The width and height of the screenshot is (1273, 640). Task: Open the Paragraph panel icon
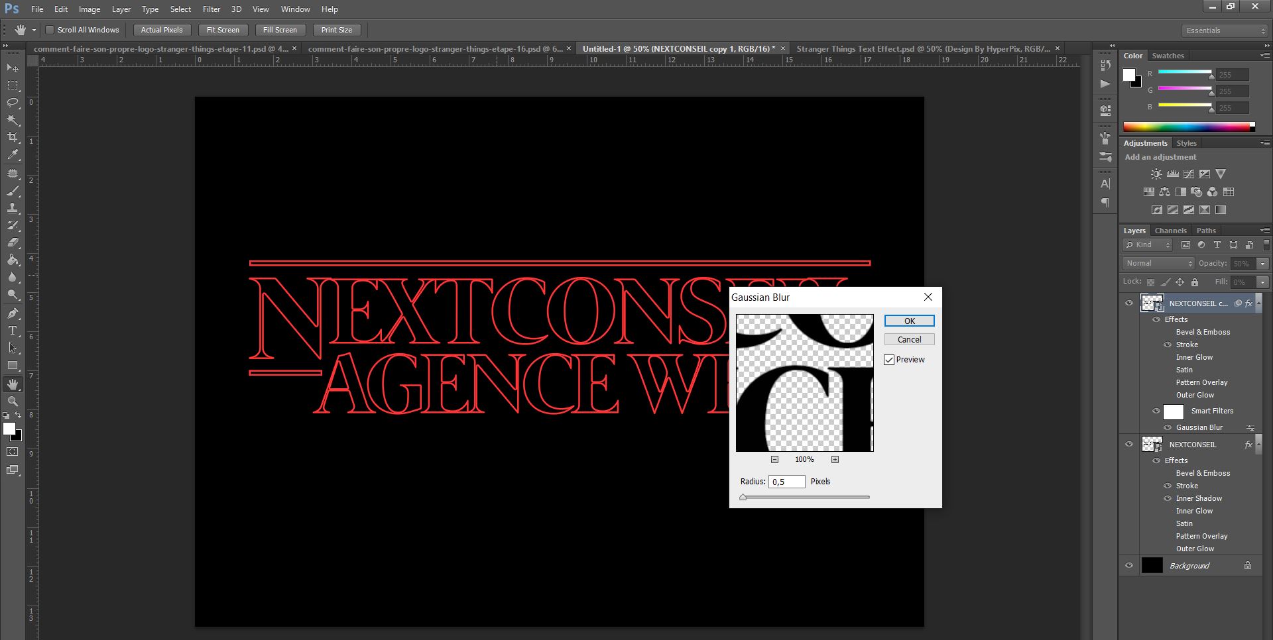1105,202
